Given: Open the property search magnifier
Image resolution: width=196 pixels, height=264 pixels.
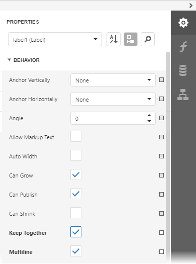Looking at the screenshot, I should pos(148,39).
